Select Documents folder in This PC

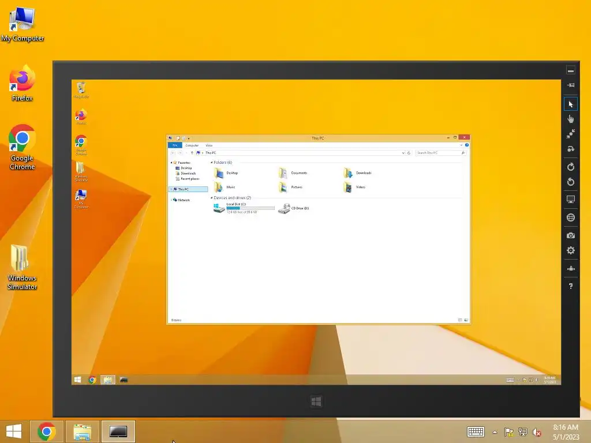[293, 173]
